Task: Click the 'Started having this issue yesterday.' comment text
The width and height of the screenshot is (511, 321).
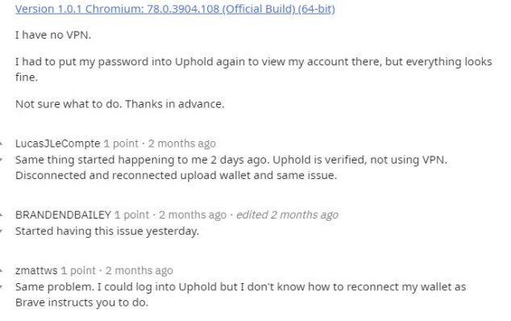Action: pos(107,231)
